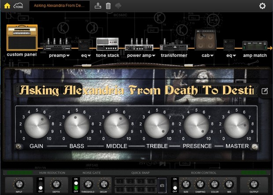
Task: Select the custom panel amp thumbnail
Action: click(x=22, y=38)
